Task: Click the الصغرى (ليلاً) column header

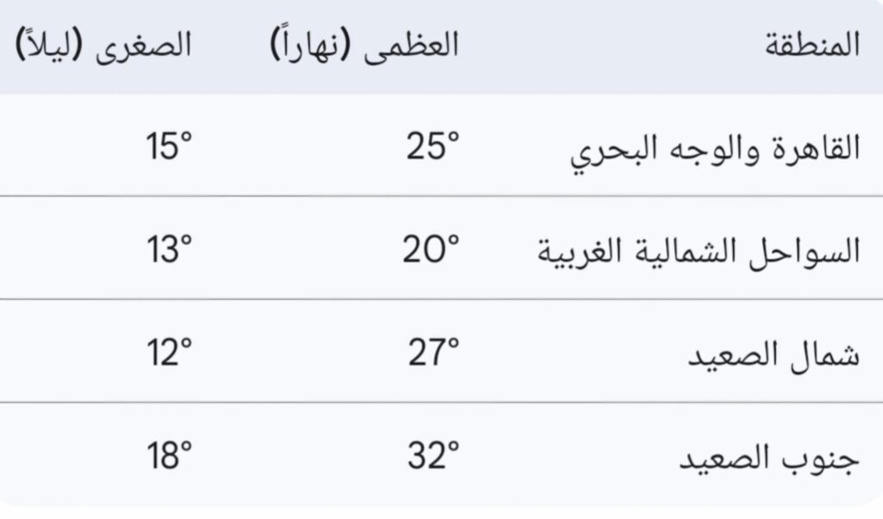Action: click(x=103, y=46)
